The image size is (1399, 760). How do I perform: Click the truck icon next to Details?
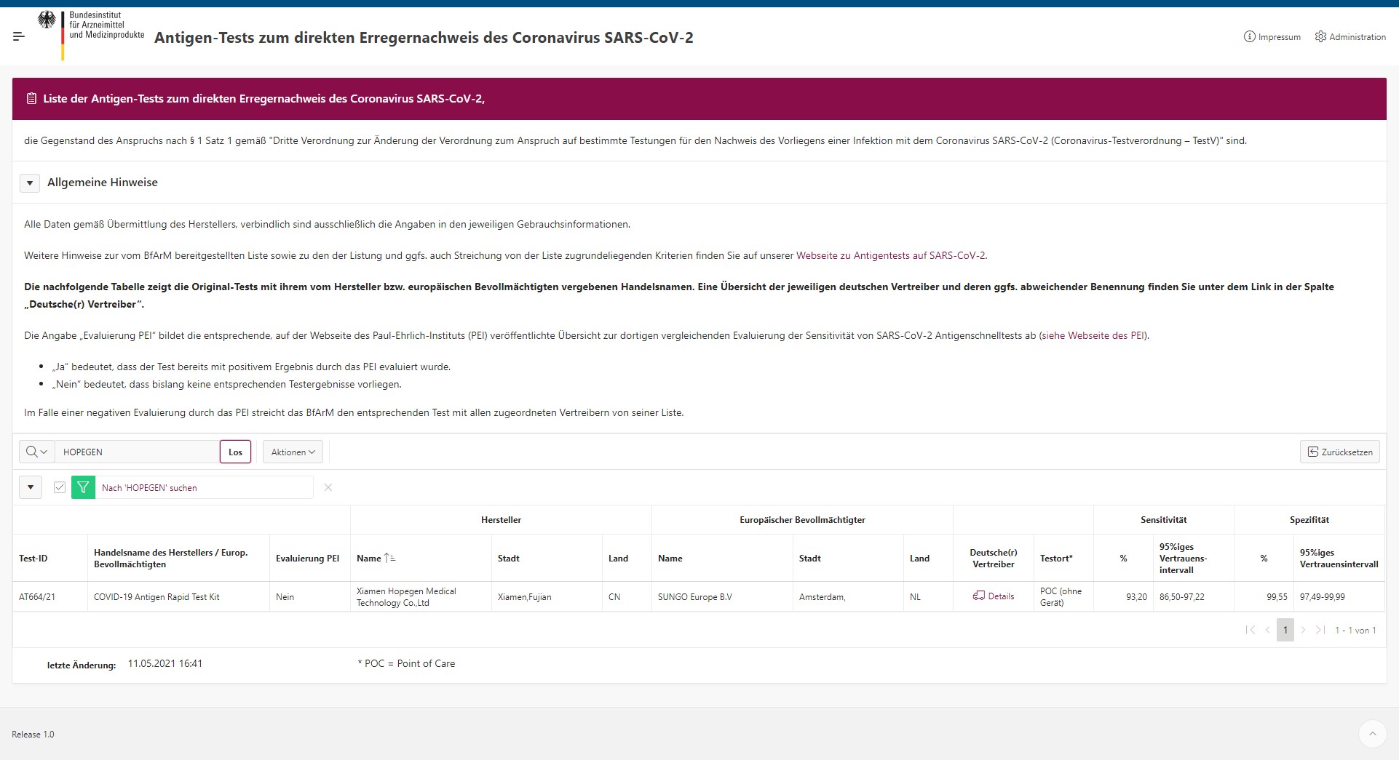point(978,596)
